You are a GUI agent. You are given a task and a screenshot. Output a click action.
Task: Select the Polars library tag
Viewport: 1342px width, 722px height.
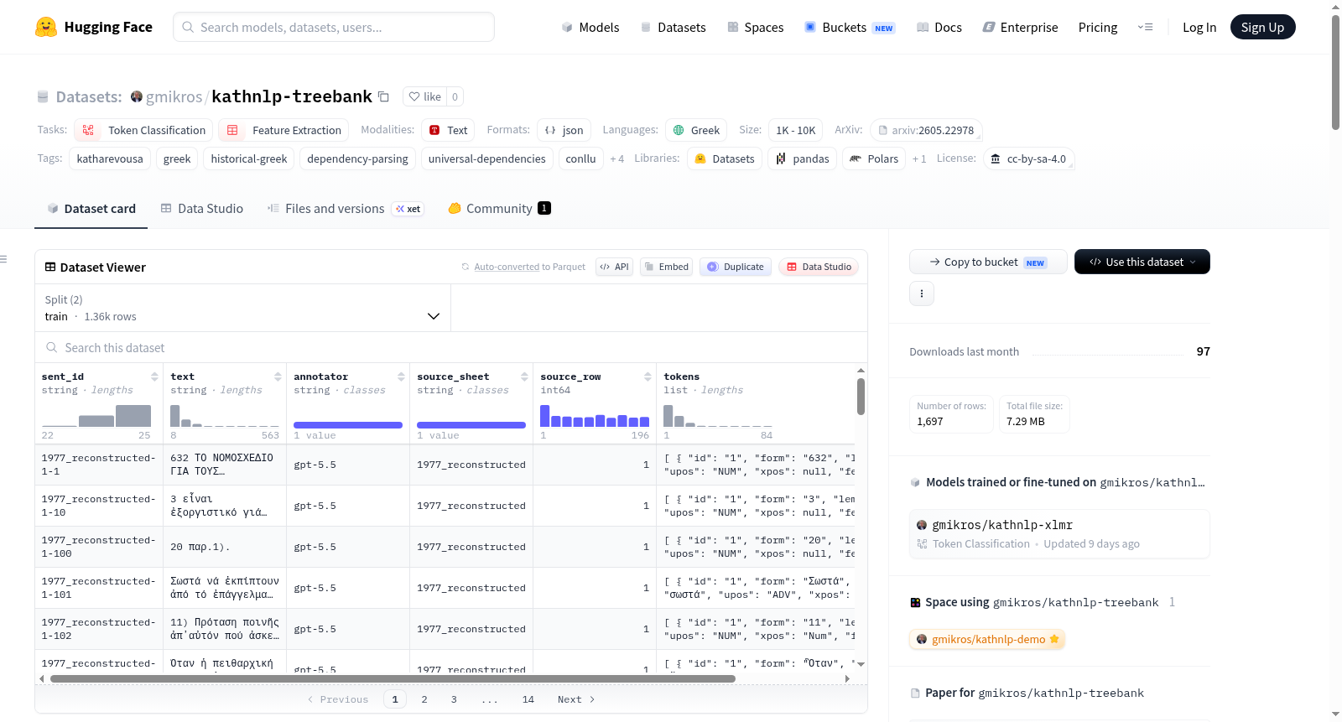point(874,158)
